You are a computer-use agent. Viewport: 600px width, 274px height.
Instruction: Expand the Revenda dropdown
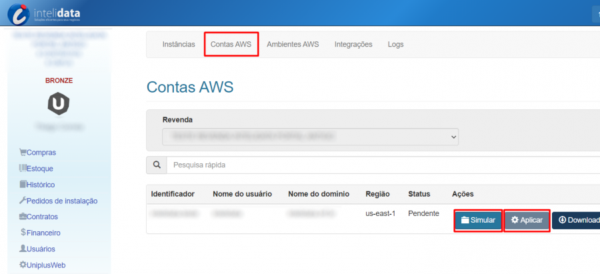(310, 136)
